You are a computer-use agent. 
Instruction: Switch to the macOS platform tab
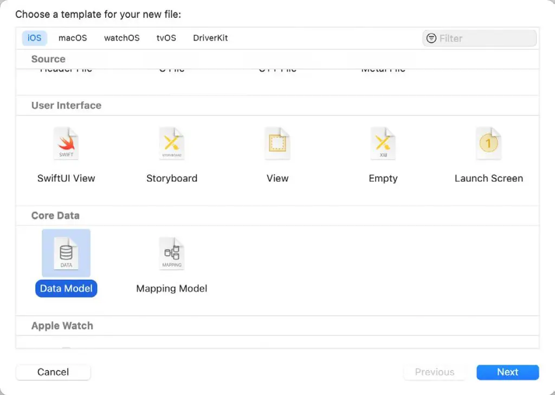[73, 38]
